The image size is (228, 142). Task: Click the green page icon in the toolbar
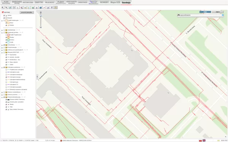10,8
